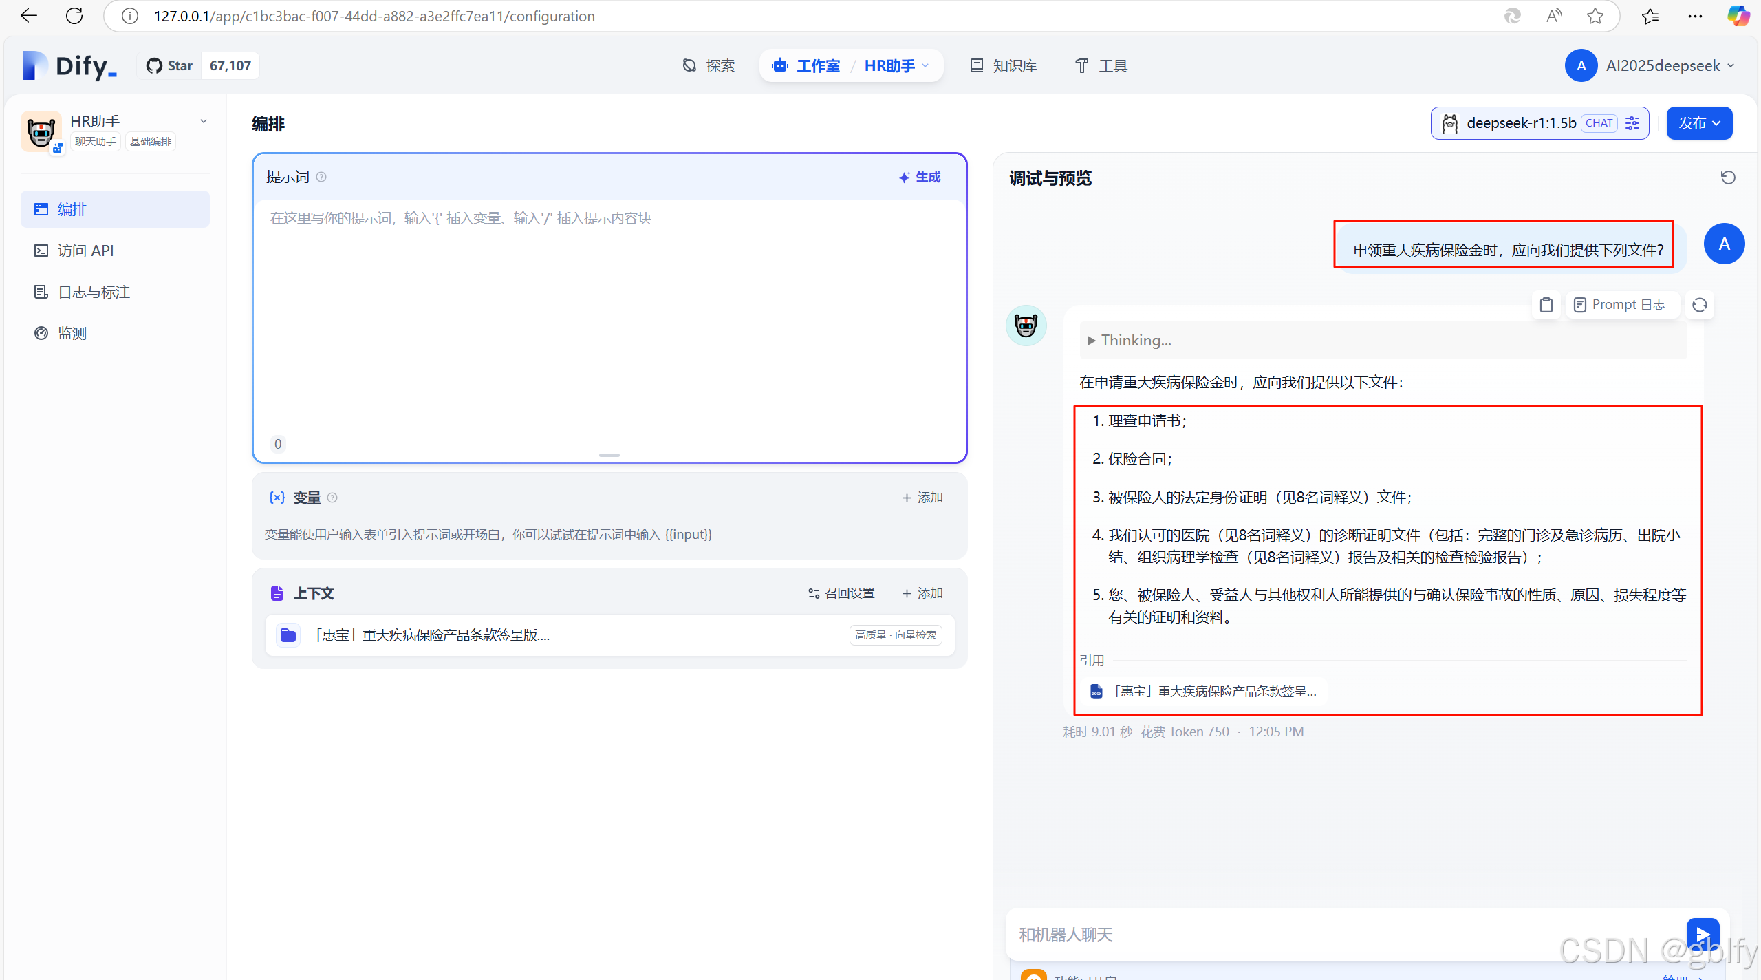Open 监测 in the sidebar
The image size is (1761, 980).
115,333
